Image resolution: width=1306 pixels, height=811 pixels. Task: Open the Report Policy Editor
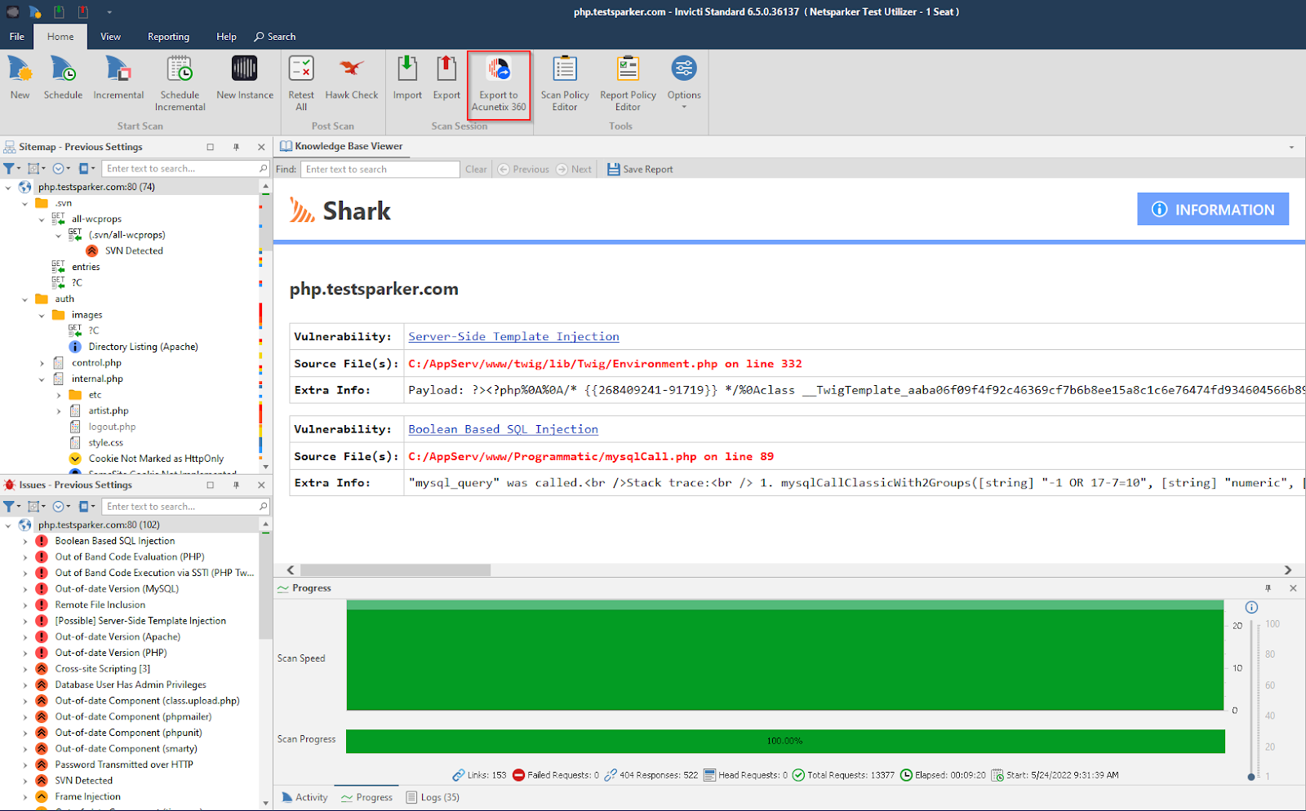pyautogui.click(x=628, y=83)
